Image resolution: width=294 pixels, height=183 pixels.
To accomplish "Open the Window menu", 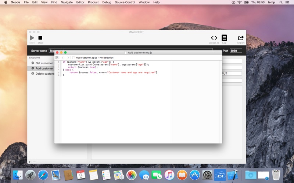I will coord(144,2).
